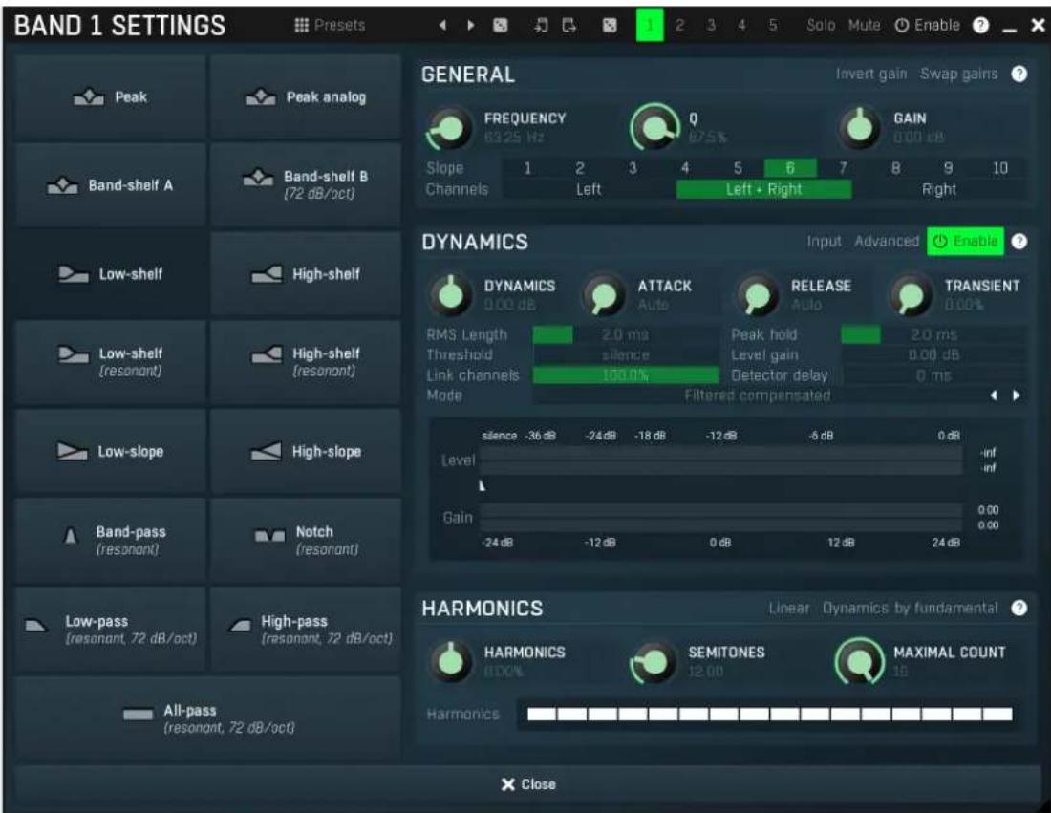This screenshot has width=1051, height=813.
Task: Choose the Low-shelf resonant filter
Action: [x=110, y=362]
